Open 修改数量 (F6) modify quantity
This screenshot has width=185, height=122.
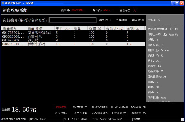(80, 107)
